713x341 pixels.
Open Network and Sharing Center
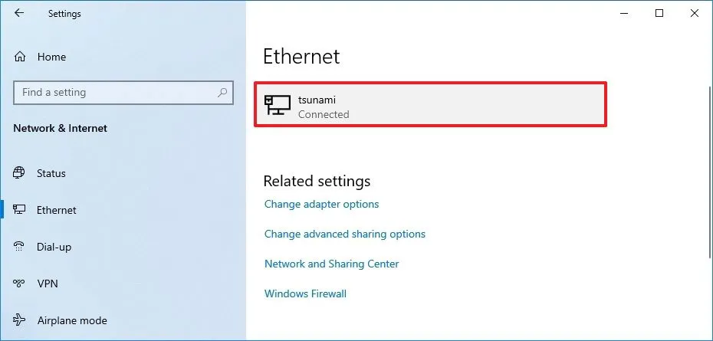[331, 264]
